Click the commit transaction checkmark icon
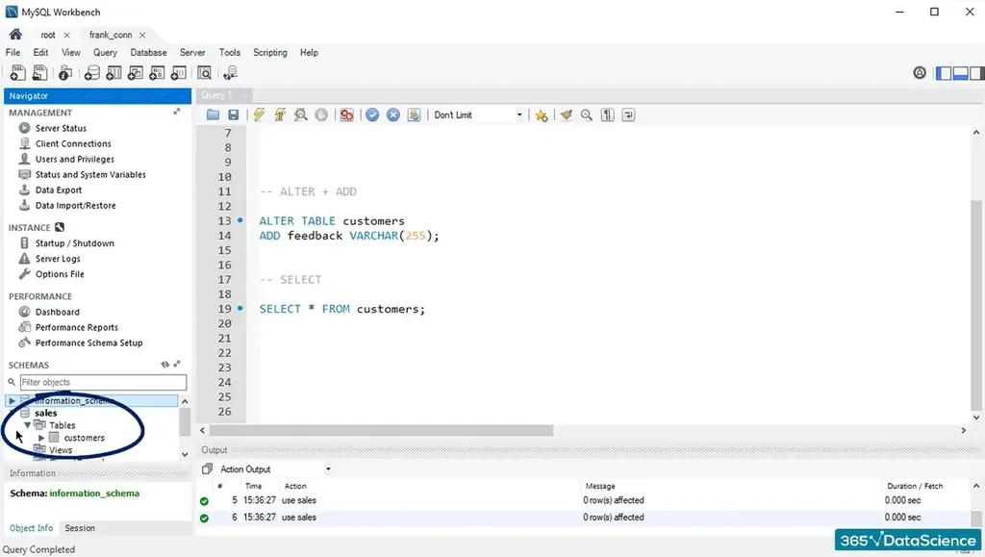Screen dimensions: 985x557 point(372,114)
